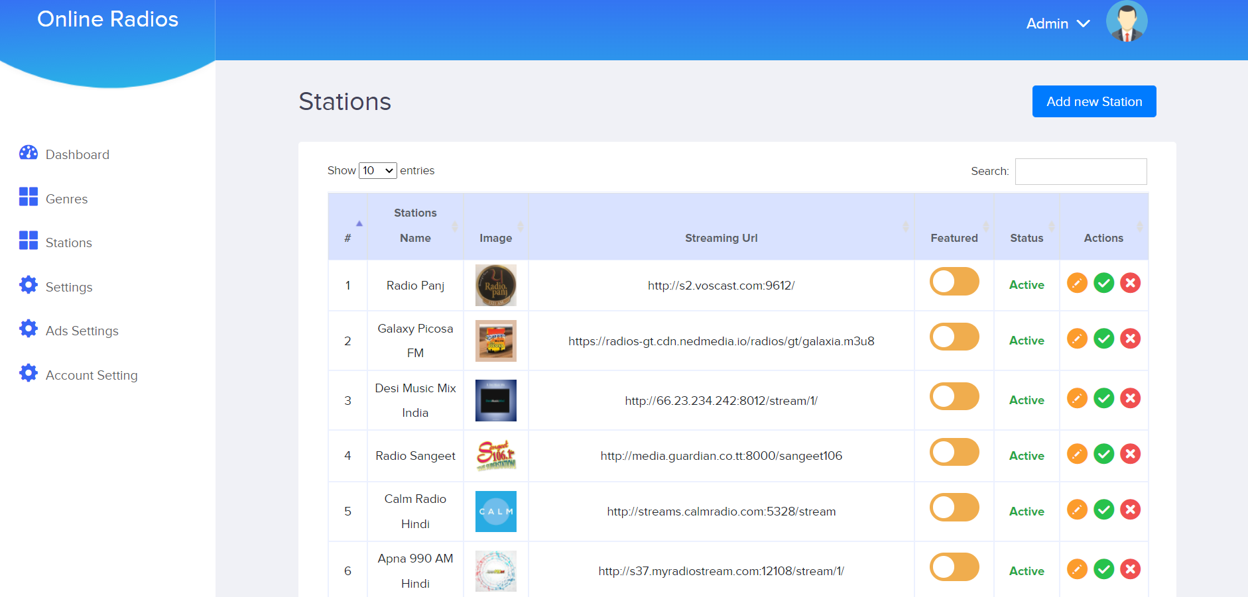The width and height of the screenshot is (1248, 597).
Task: Click the Add new Station button
Action: point(1094,101)
